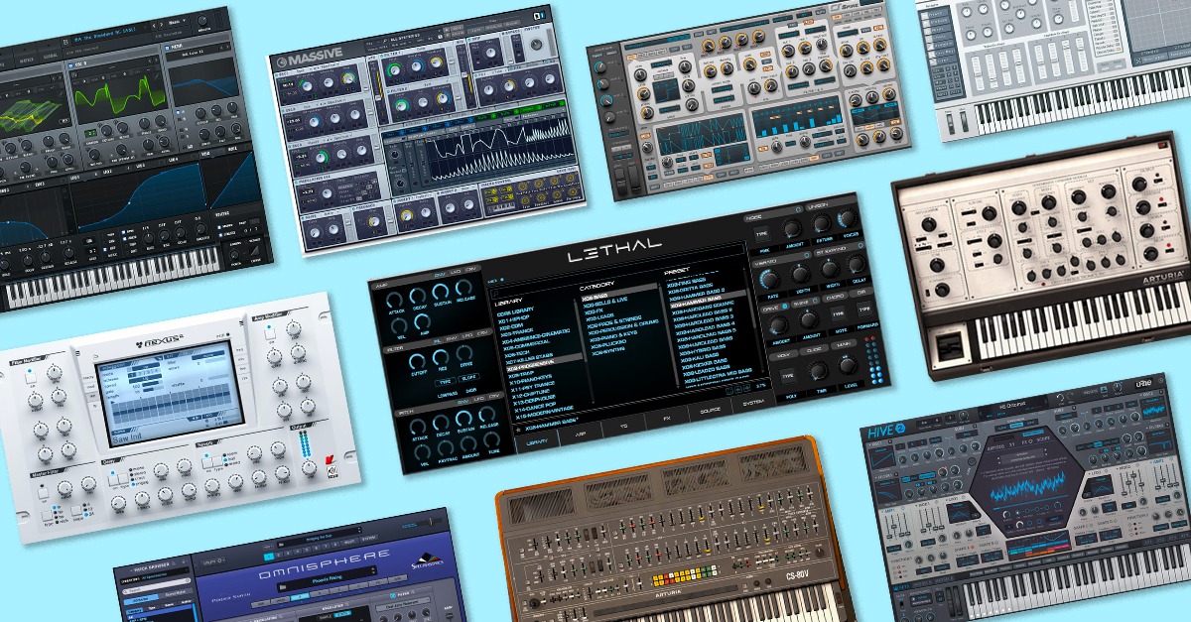Click the favorite star beside the Lethal preset name

pyautogui.click(x=520, y=432)
